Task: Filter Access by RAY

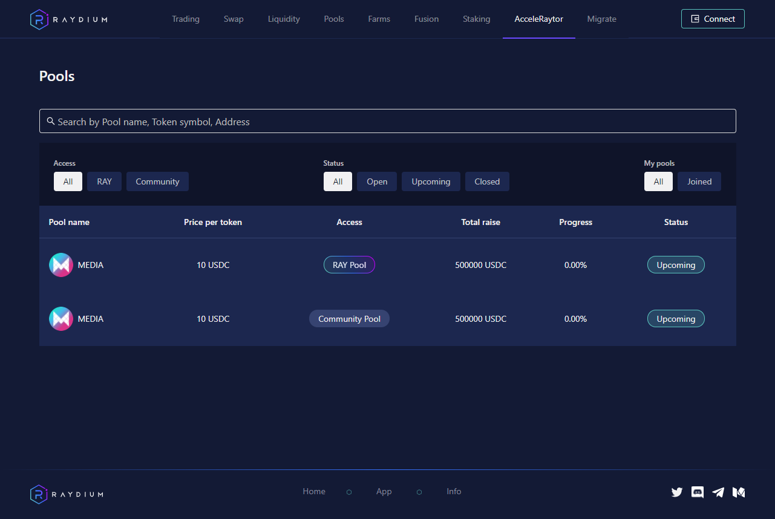Action: point(104,181)
